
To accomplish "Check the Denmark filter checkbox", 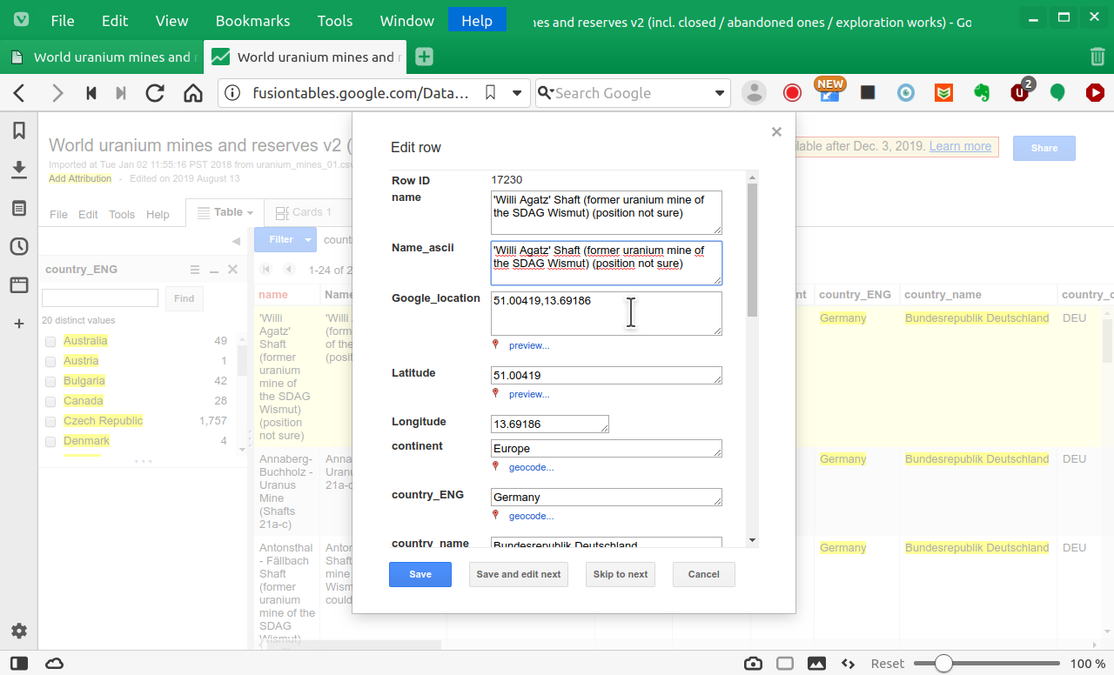I will pos(50,441).
